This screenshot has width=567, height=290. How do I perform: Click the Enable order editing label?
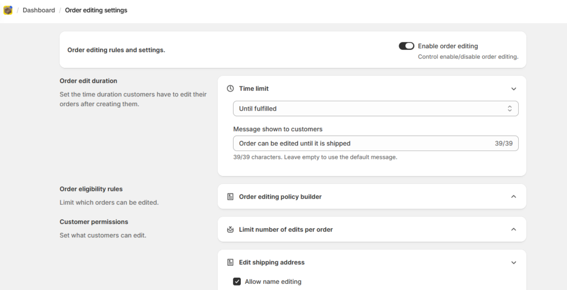click(x=448, y=46)
